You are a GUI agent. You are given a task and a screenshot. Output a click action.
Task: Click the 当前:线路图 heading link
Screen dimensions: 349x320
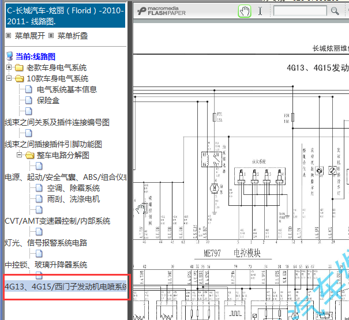click(35, 57)
